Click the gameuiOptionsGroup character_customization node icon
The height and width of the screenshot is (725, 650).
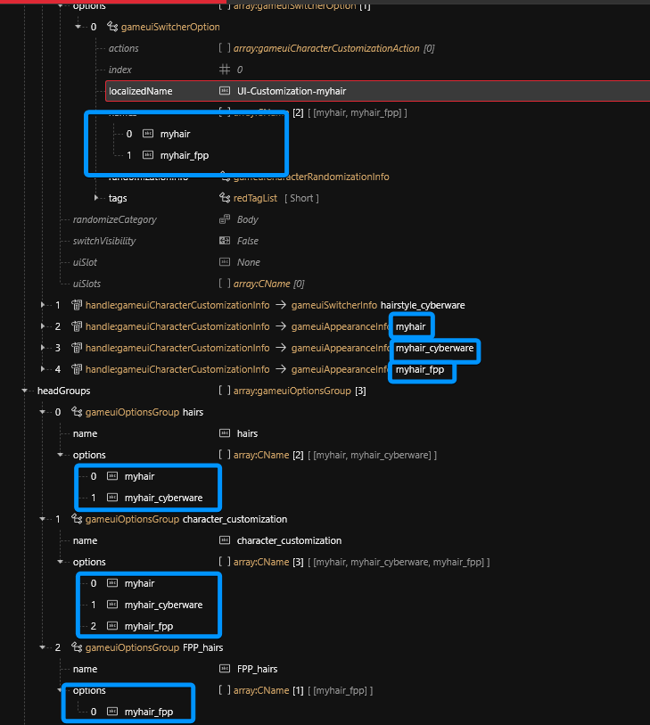pyautogui.click(x=76, y=519)
